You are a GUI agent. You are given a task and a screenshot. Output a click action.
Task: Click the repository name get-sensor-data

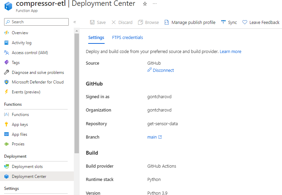click(x=162, y=124)
